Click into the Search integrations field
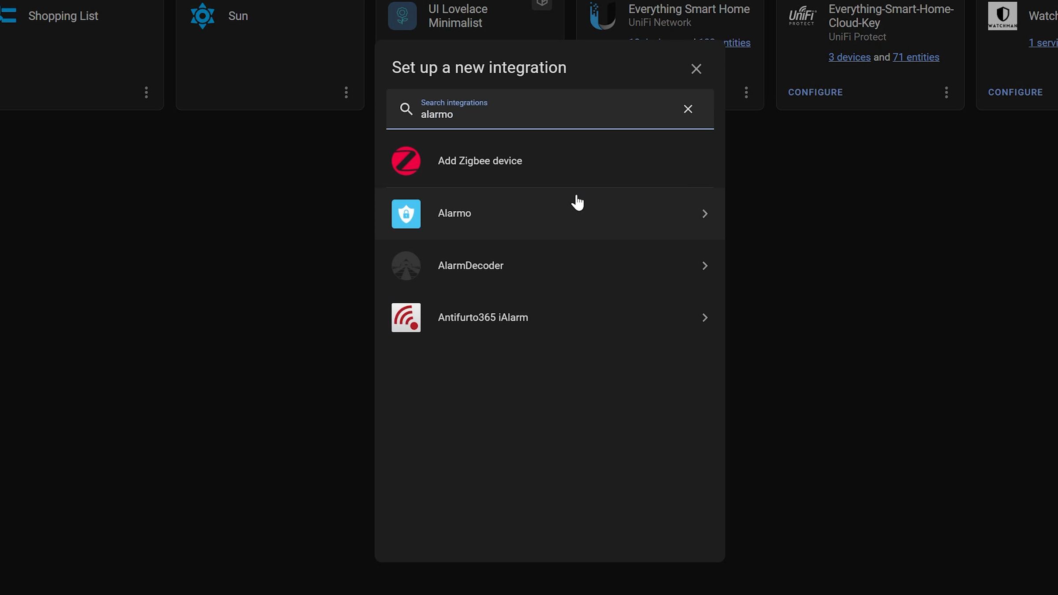The width and height of the screenshot is (1058, 595). (x=547, y=114)
